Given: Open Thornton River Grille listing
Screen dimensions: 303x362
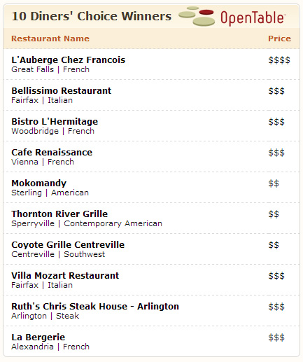Looking at the screenshot, I should [x=59, y=214].
